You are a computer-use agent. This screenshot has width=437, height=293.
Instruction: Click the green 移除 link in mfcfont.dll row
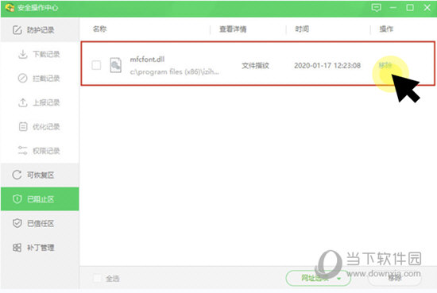tap(385, 65)
